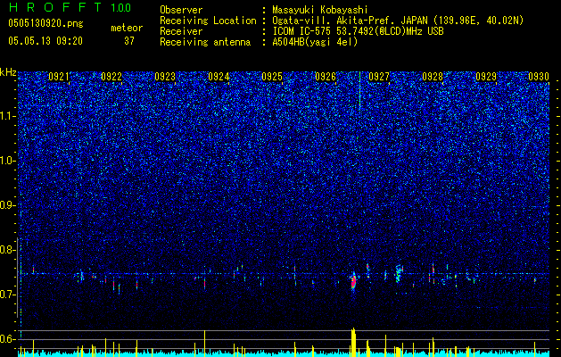The image size is (561, 357).
Task: Click the meteor label
Action: [x=127, y=28]
